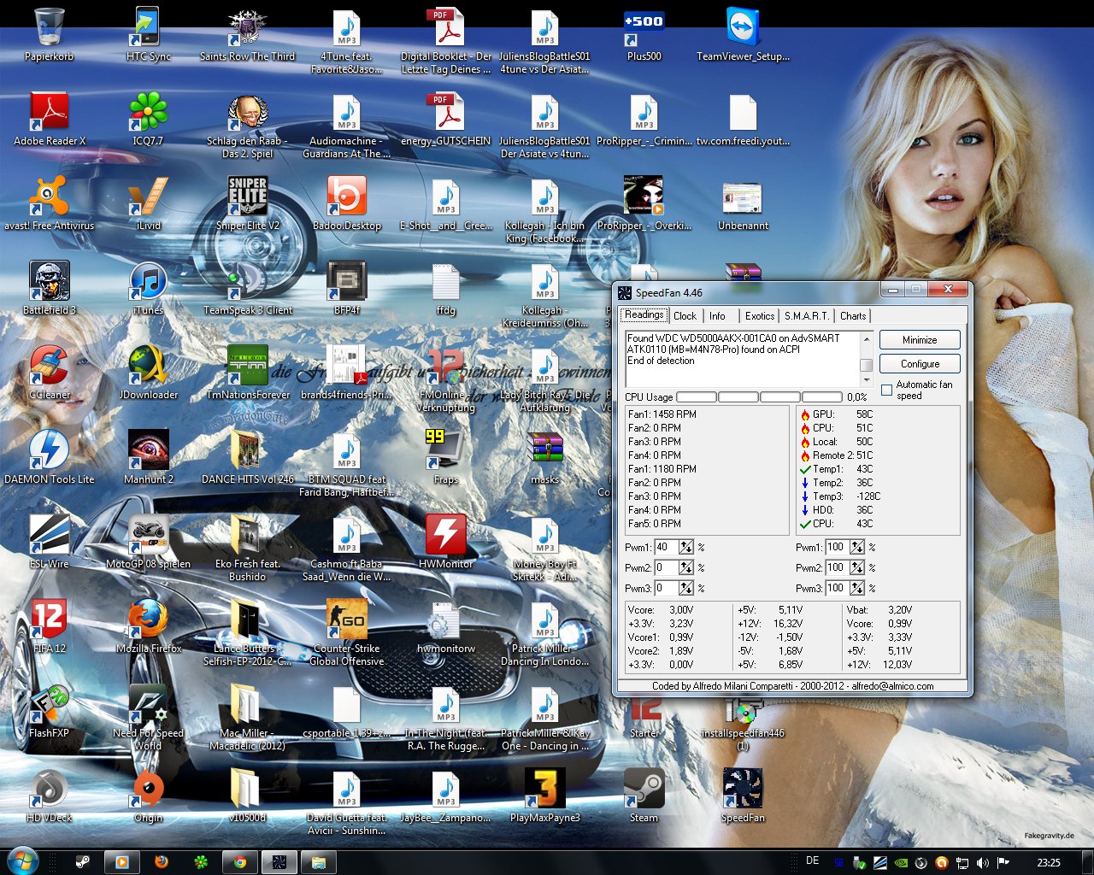
Task: Click the right Pwm1 value field
Action: click(x=838, y=547)
